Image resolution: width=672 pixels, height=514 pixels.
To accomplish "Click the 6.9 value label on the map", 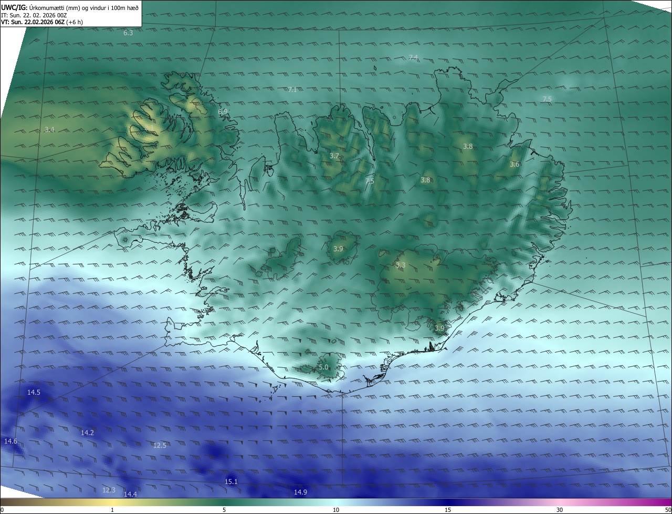I will tap(223, 112).
